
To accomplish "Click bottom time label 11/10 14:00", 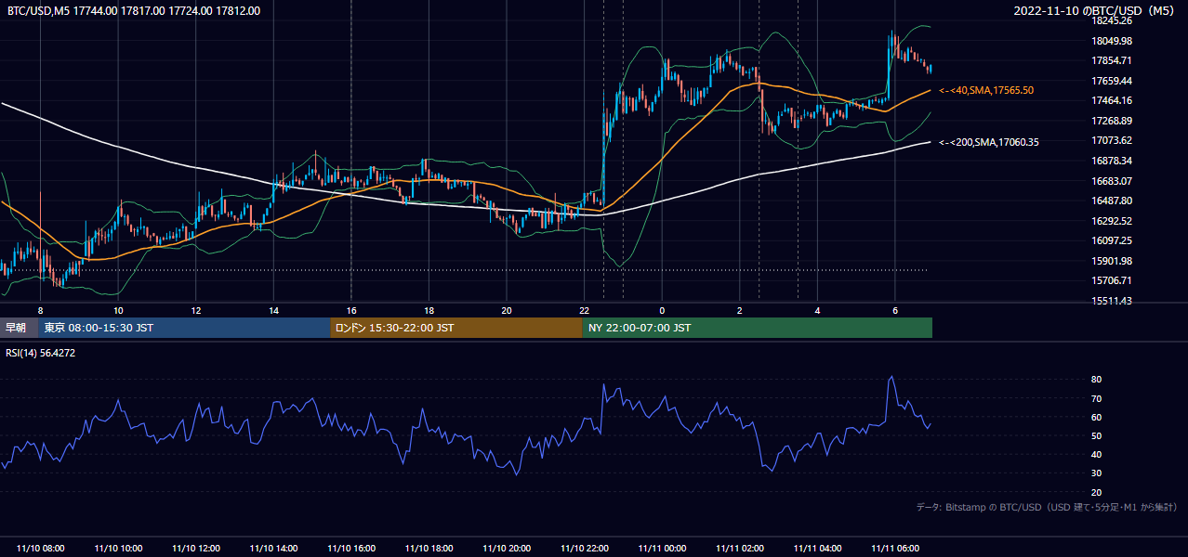I will coord(274,549).
